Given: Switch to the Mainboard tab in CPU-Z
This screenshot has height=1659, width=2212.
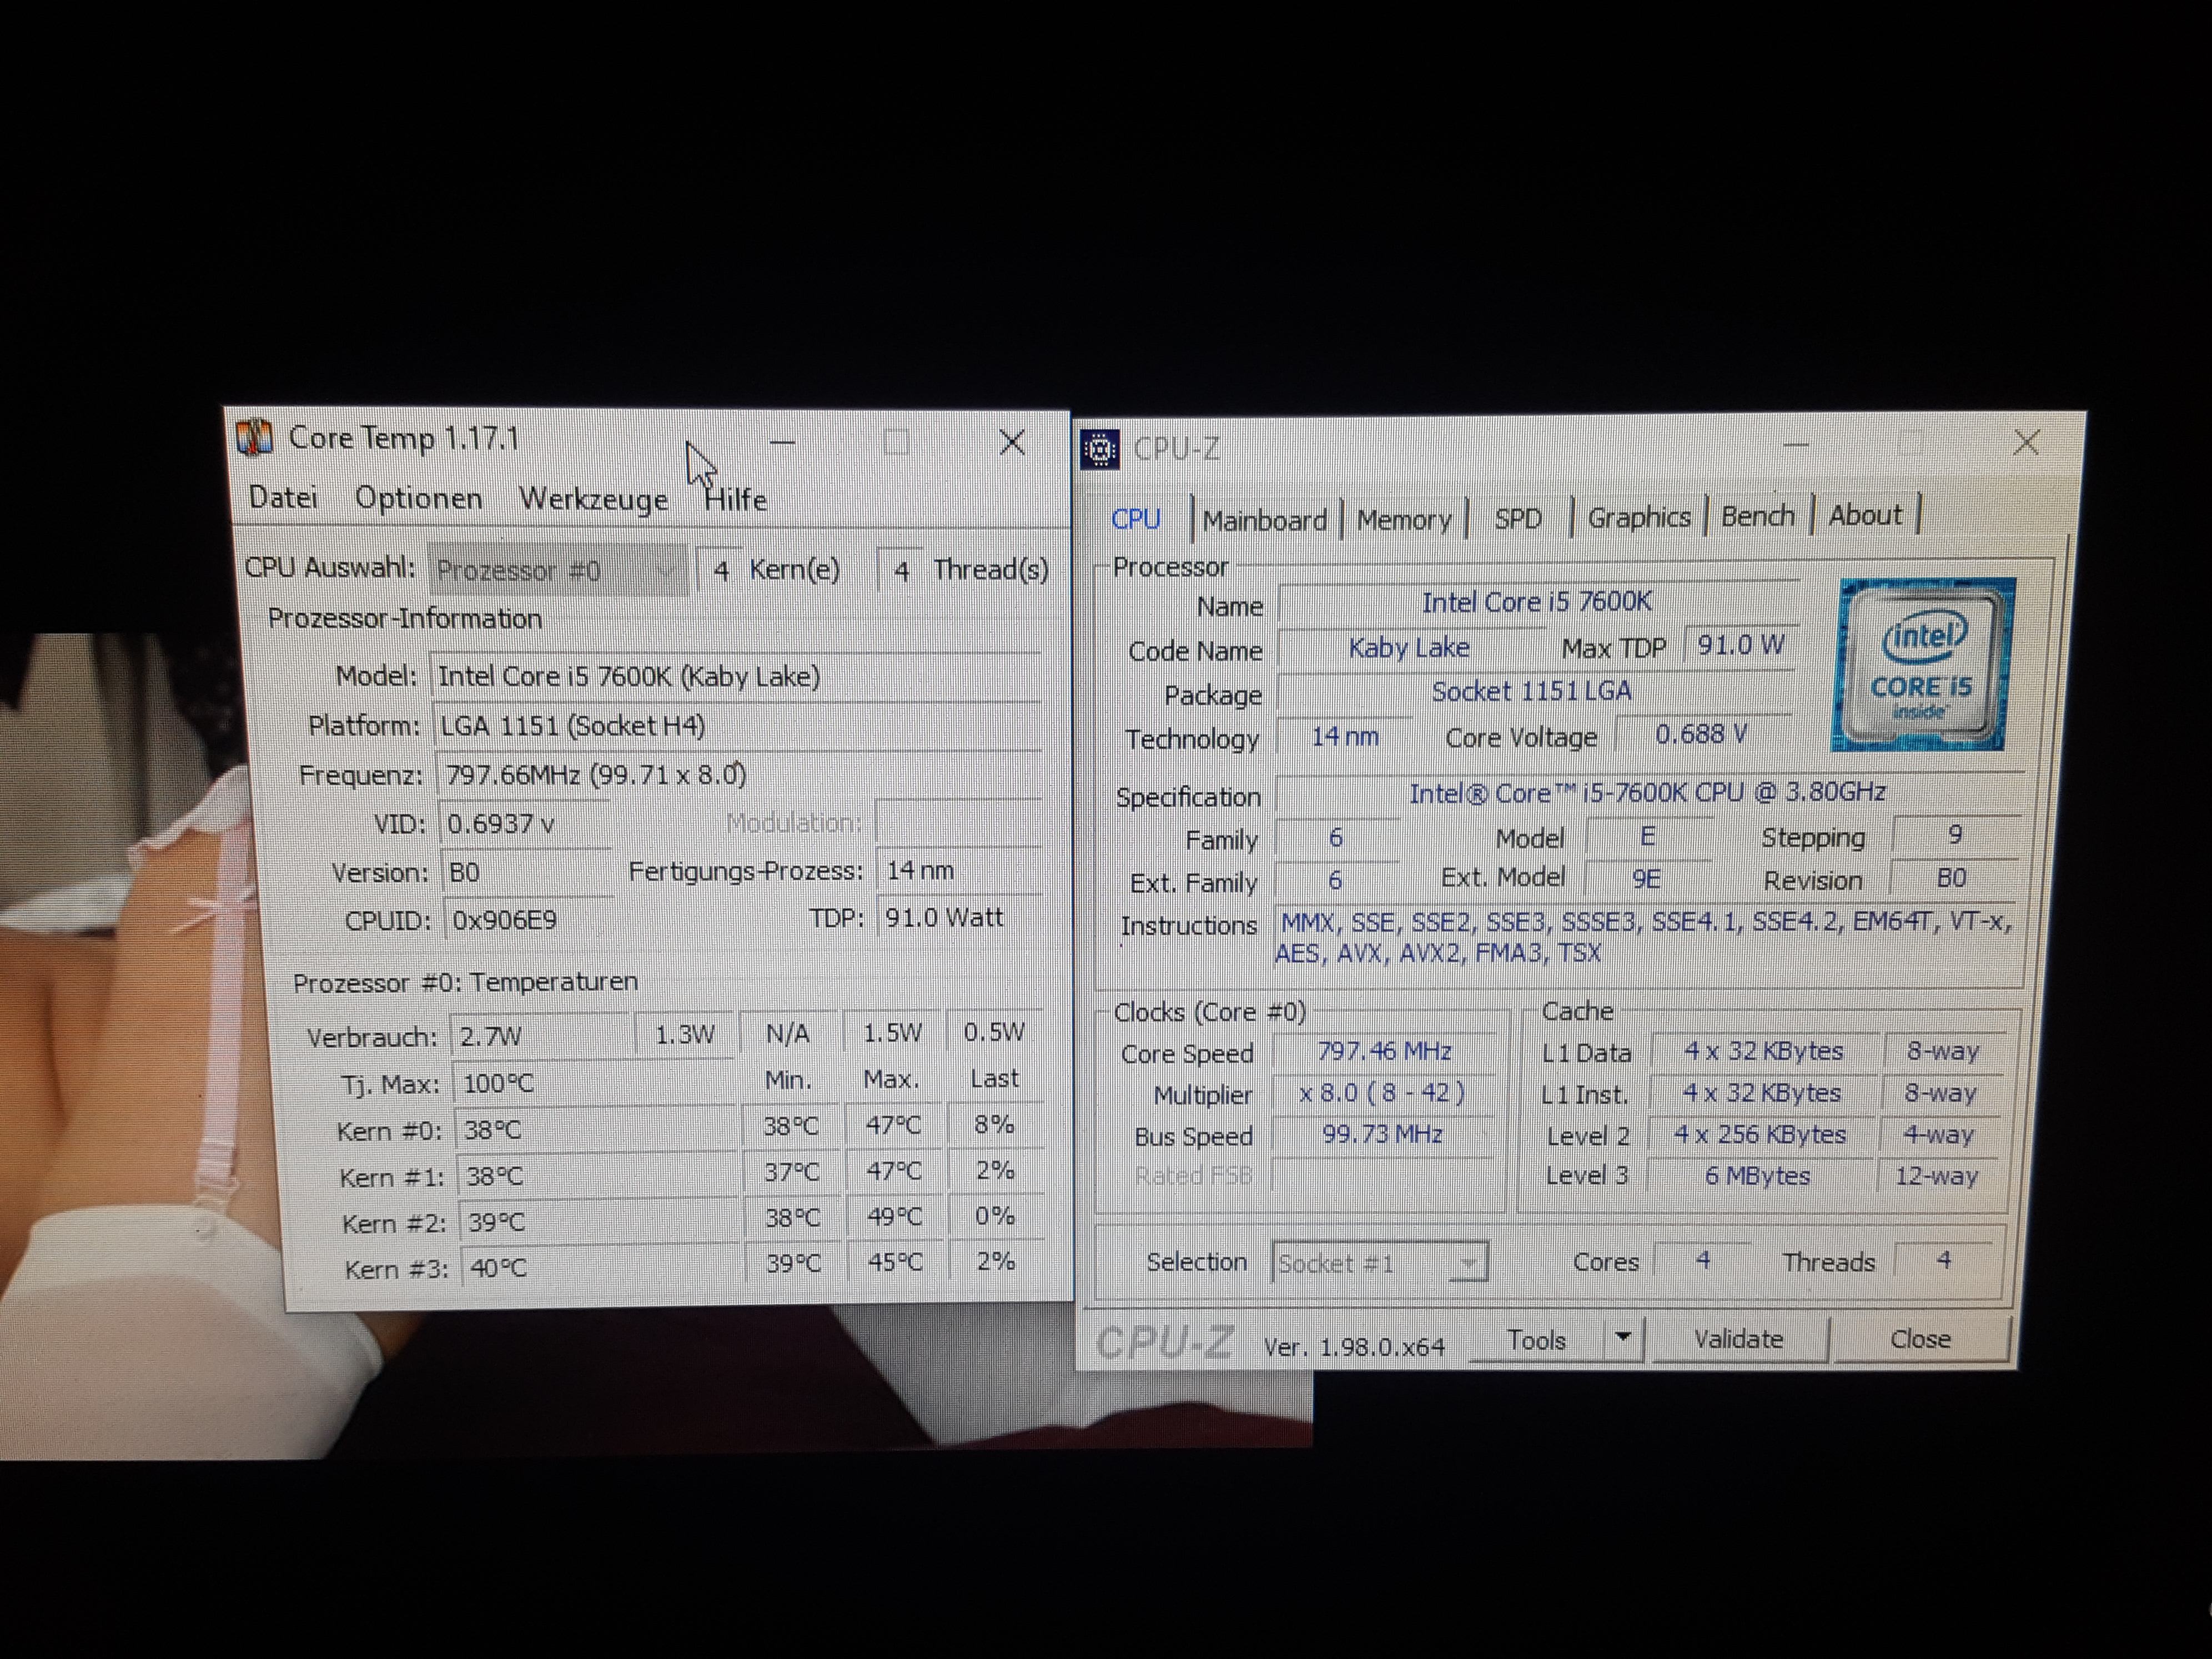Looking at the screenshot, I should click(1264, 520).
